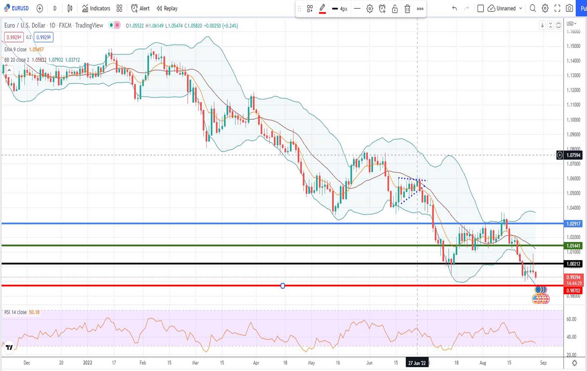Enter fullscreen mode
Screen dimensions: 587x371
pos(557,8)
